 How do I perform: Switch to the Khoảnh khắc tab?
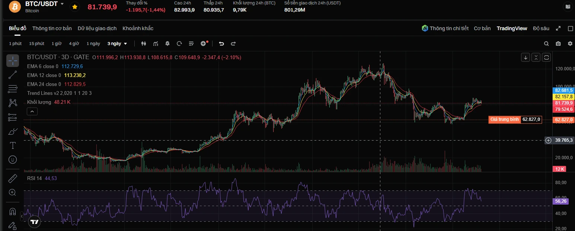point(138,28)
